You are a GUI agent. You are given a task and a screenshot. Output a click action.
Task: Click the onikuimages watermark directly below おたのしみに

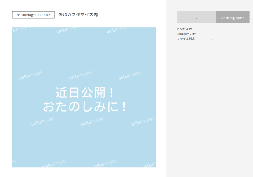point(92,121)
